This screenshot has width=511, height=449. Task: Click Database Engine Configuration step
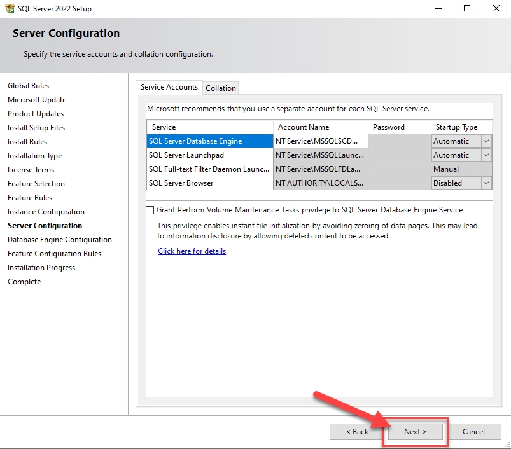(60, 240)
